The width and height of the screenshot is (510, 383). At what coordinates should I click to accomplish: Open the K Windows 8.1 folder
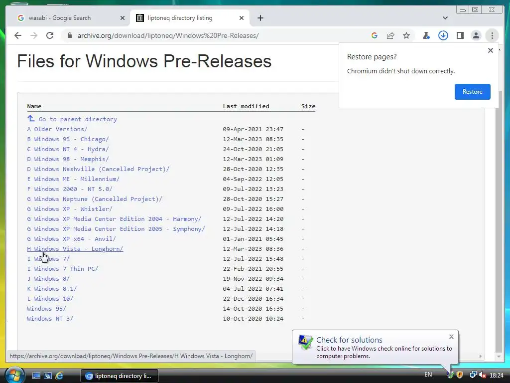(x=52, y=289)
